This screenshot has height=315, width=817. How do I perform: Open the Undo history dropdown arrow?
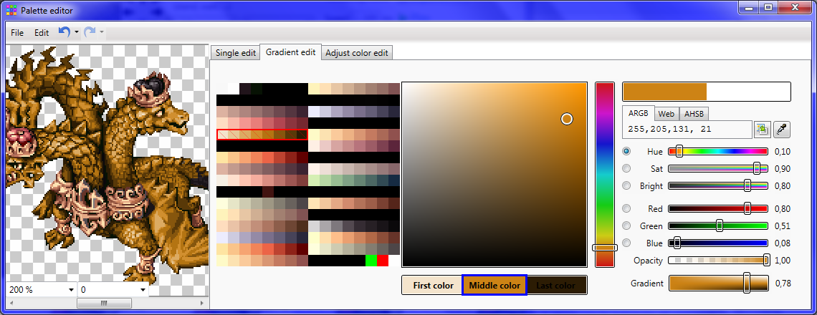click(77, 32)
